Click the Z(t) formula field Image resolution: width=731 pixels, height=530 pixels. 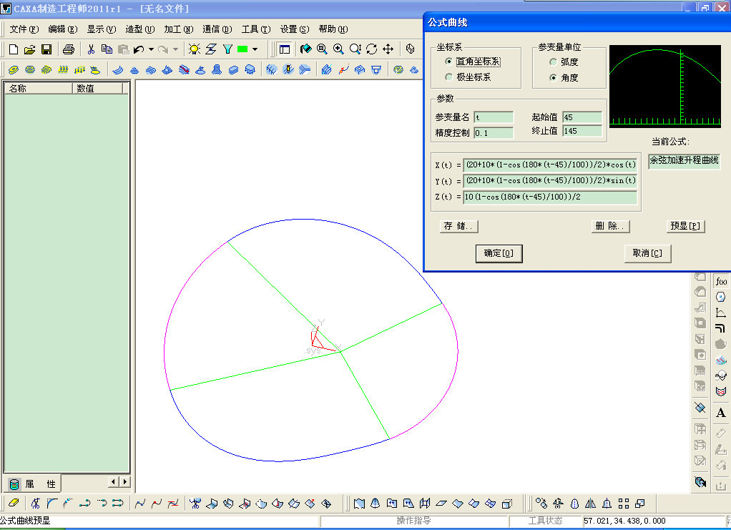[550, 197]
